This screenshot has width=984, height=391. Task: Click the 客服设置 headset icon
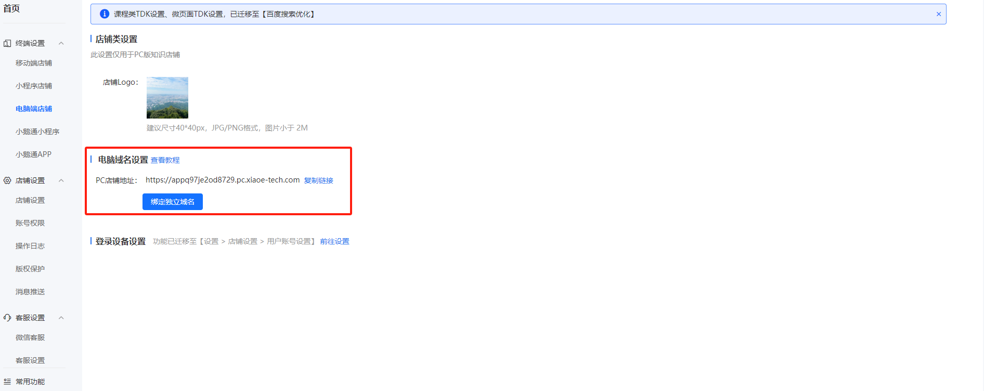7,318
